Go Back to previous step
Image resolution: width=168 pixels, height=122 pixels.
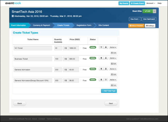20,103
